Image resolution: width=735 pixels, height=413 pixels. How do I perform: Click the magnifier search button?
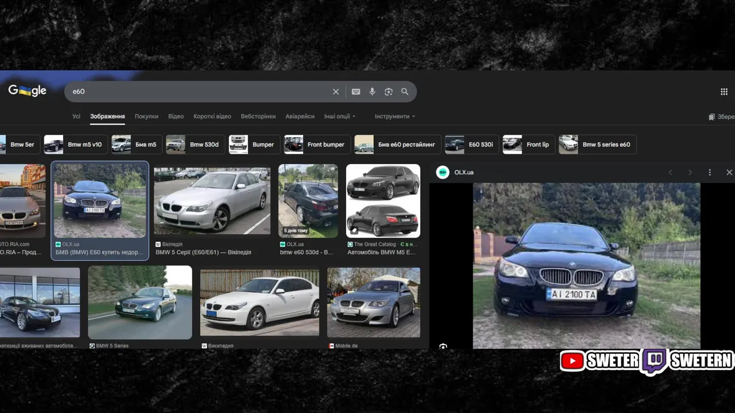(x=405, y=92)
